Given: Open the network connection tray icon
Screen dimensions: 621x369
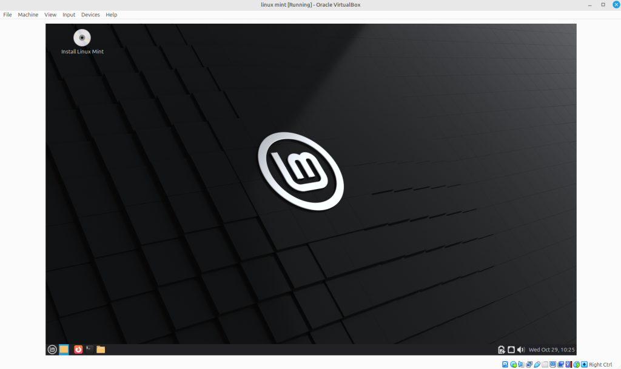Looking at the screenshot, I should click(x=511, y=350).
